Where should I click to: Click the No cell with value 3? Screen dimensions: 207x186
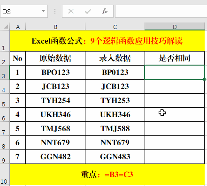point(18,100)
